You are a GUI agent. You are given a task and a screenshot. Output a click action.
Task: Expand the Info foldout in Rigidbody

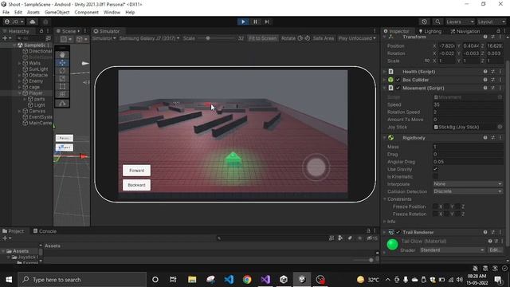pyautogui.click(x=385, y=222)
